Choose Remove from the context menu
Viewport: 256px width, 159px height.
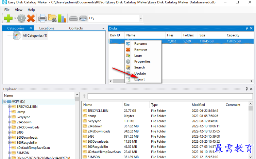pos(143,49)
